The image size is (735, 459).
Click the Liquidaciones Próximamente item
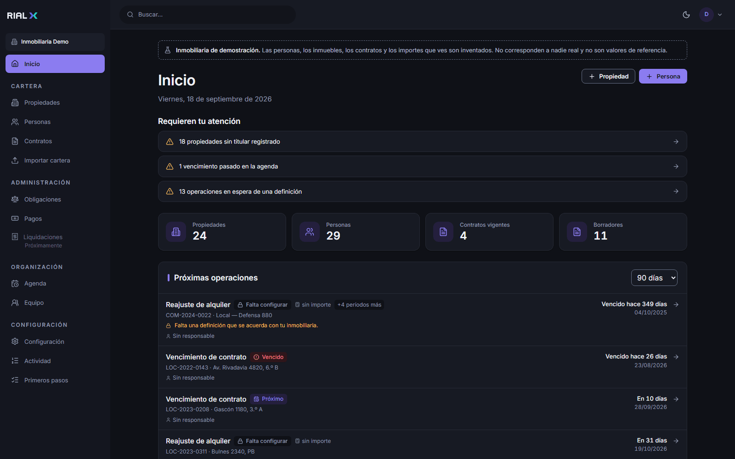coord(55,241)
